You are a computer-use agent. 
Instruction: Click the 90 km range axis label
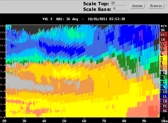tap(144, 121)
